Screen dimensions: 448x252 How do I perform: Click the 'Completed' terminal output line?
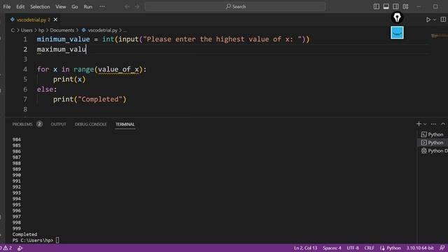(x=24, y=234)
